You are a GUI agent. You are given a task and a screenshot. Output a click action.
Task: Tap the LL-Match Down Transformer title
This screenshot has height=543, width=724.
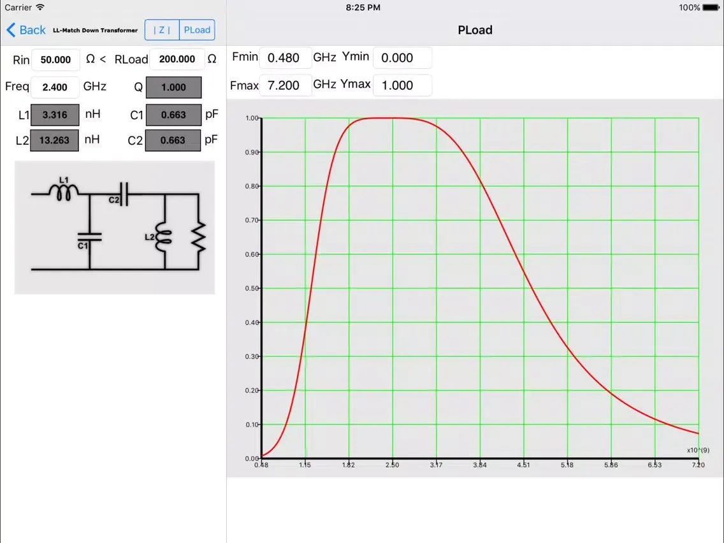95,30
